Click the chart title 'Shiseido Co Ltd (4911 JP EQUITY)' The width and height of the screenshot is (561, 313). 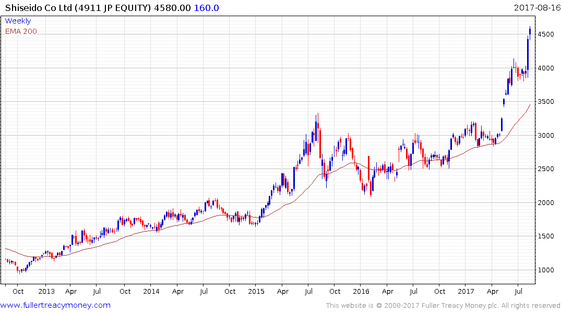tap(78, 8)
